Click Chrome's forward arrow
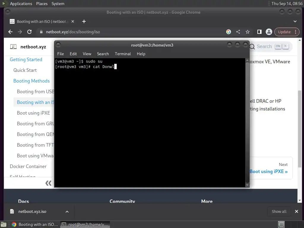This screenshot has width=304, height=228. click(20, 32)
